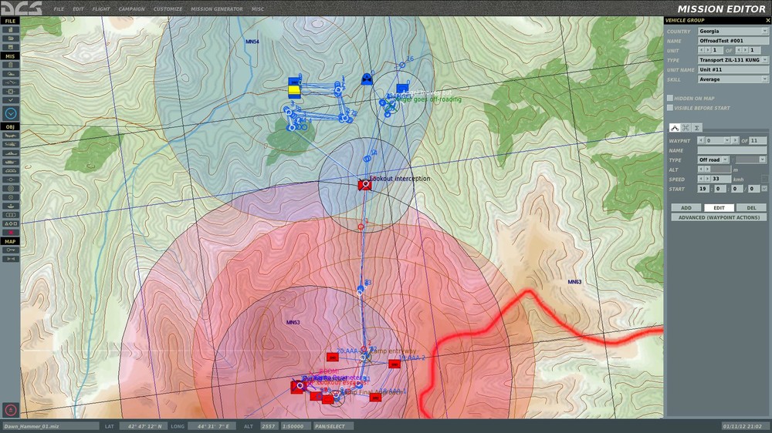Click the new mission icon under FILE
This screenshot has height=433, width=772.
pyautogui.click(x=10, y=29)
